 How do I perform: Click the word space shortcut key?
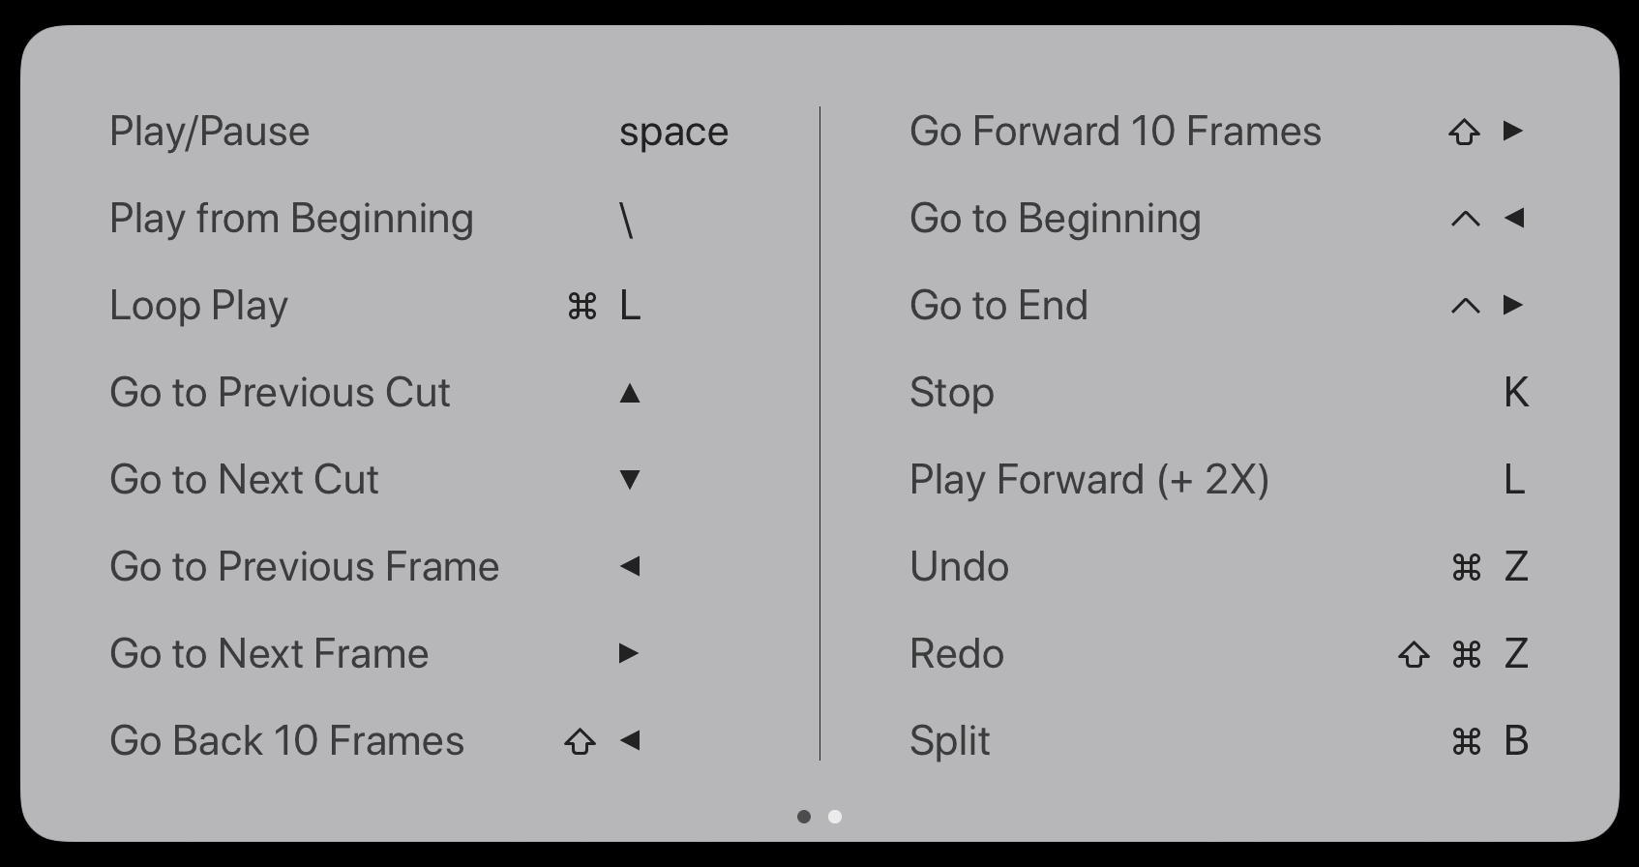pos(673,133)
